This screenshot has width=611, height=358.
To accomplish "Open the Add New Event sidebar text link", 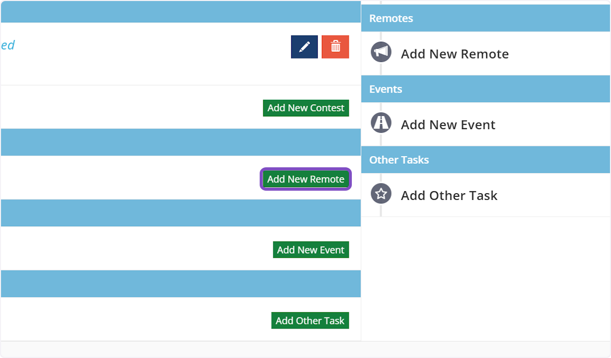I will 448,125.
